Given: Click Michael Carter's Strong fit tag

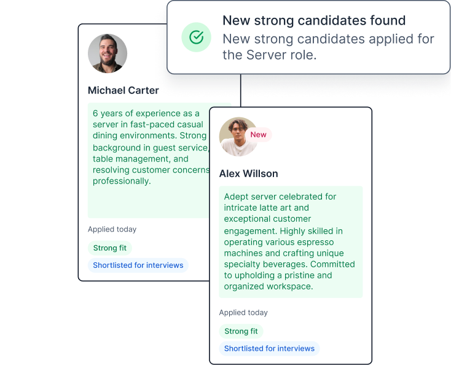Looking at the screenshot, I should click(110, 248).
